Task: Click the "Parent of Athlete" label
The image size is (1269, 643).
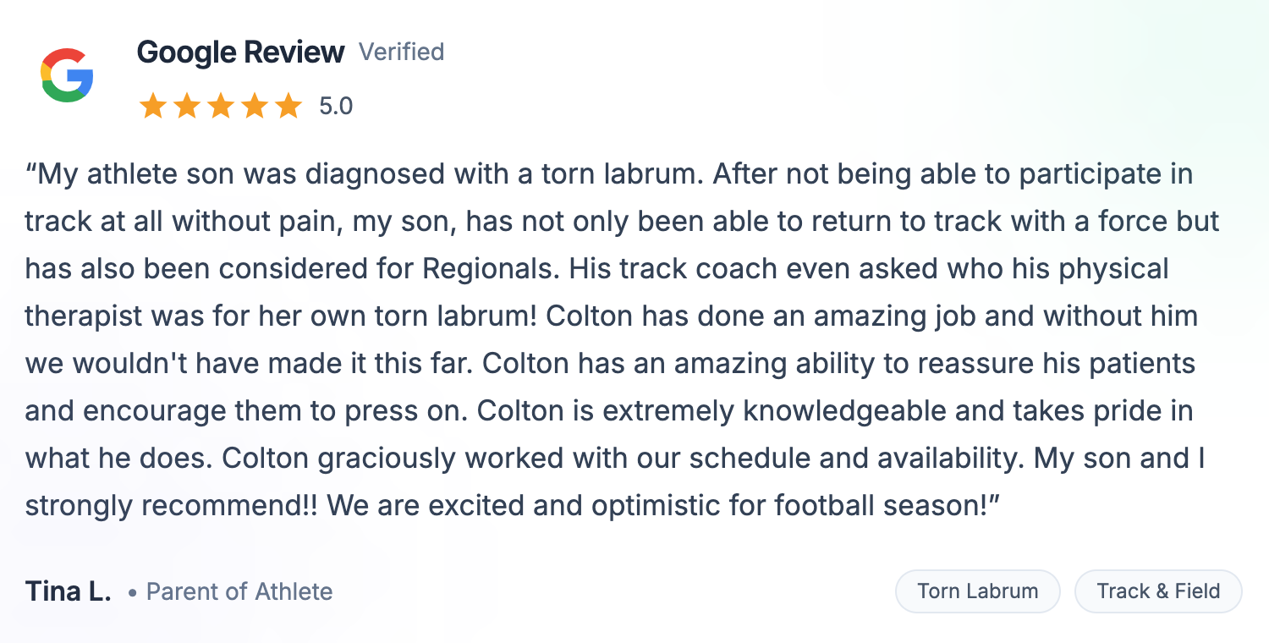Action: click(x=239, y=591)
